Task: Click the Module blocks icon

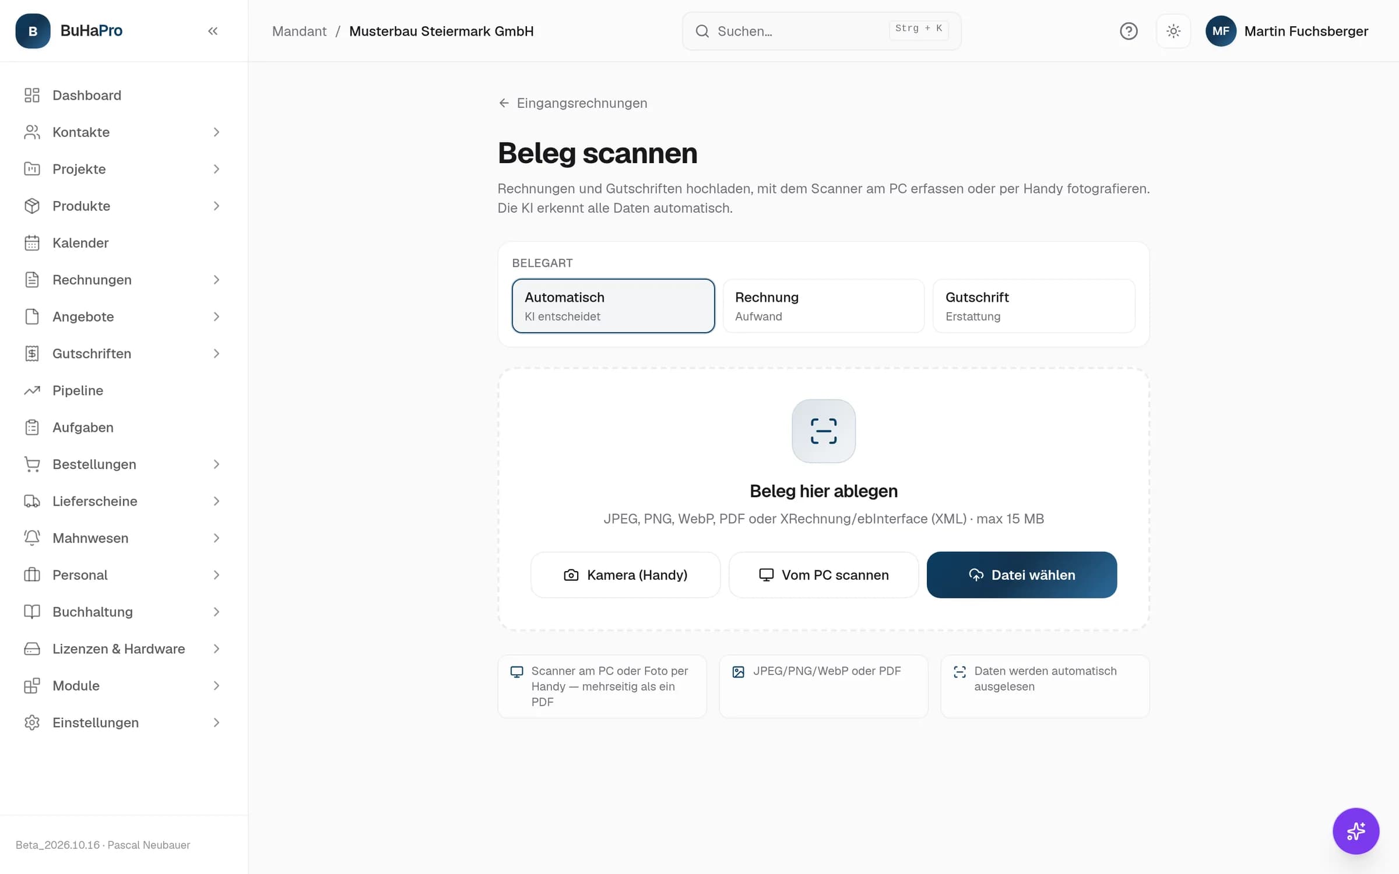Action: coord(32,686)
